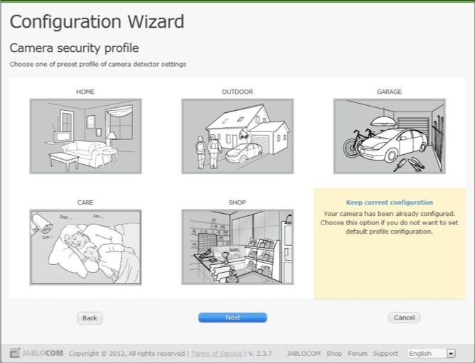Open the JABLOCOM footer link

pyautogui.click(x=304, y=353)
